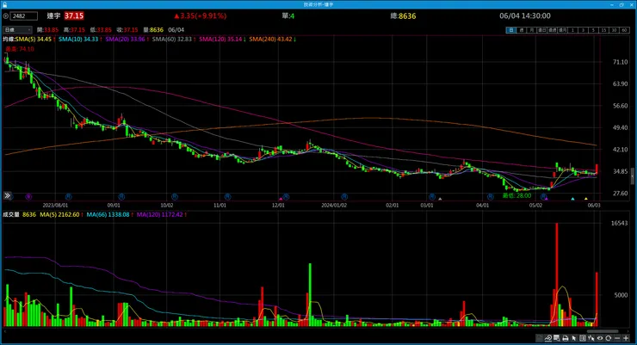Click the SMA(10) 34.33 indicator label

point(80,40)
